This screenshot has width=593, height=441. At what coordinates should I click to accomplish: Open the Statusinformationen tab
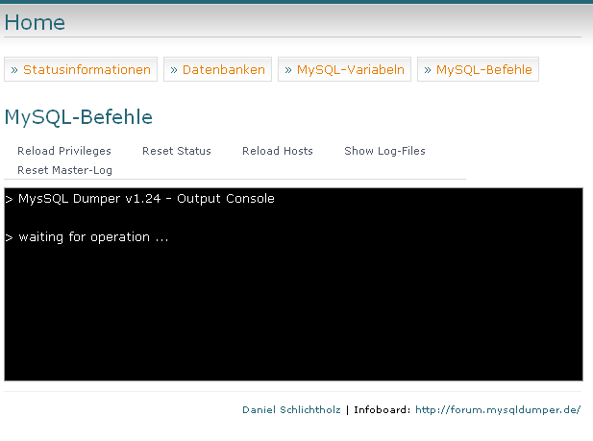coord(81,69)
